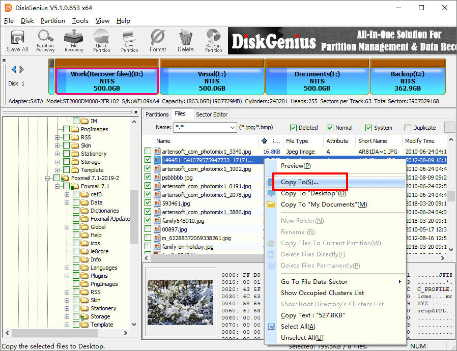457x351 pixels.
Task: Expand the Global folder node
Action: pos(67,227)
